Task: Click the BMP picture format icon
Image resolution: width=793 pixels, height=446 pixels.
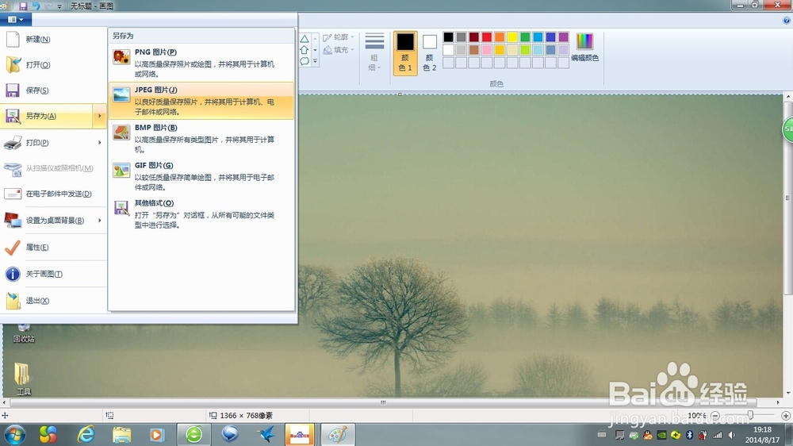Action: 121,133
